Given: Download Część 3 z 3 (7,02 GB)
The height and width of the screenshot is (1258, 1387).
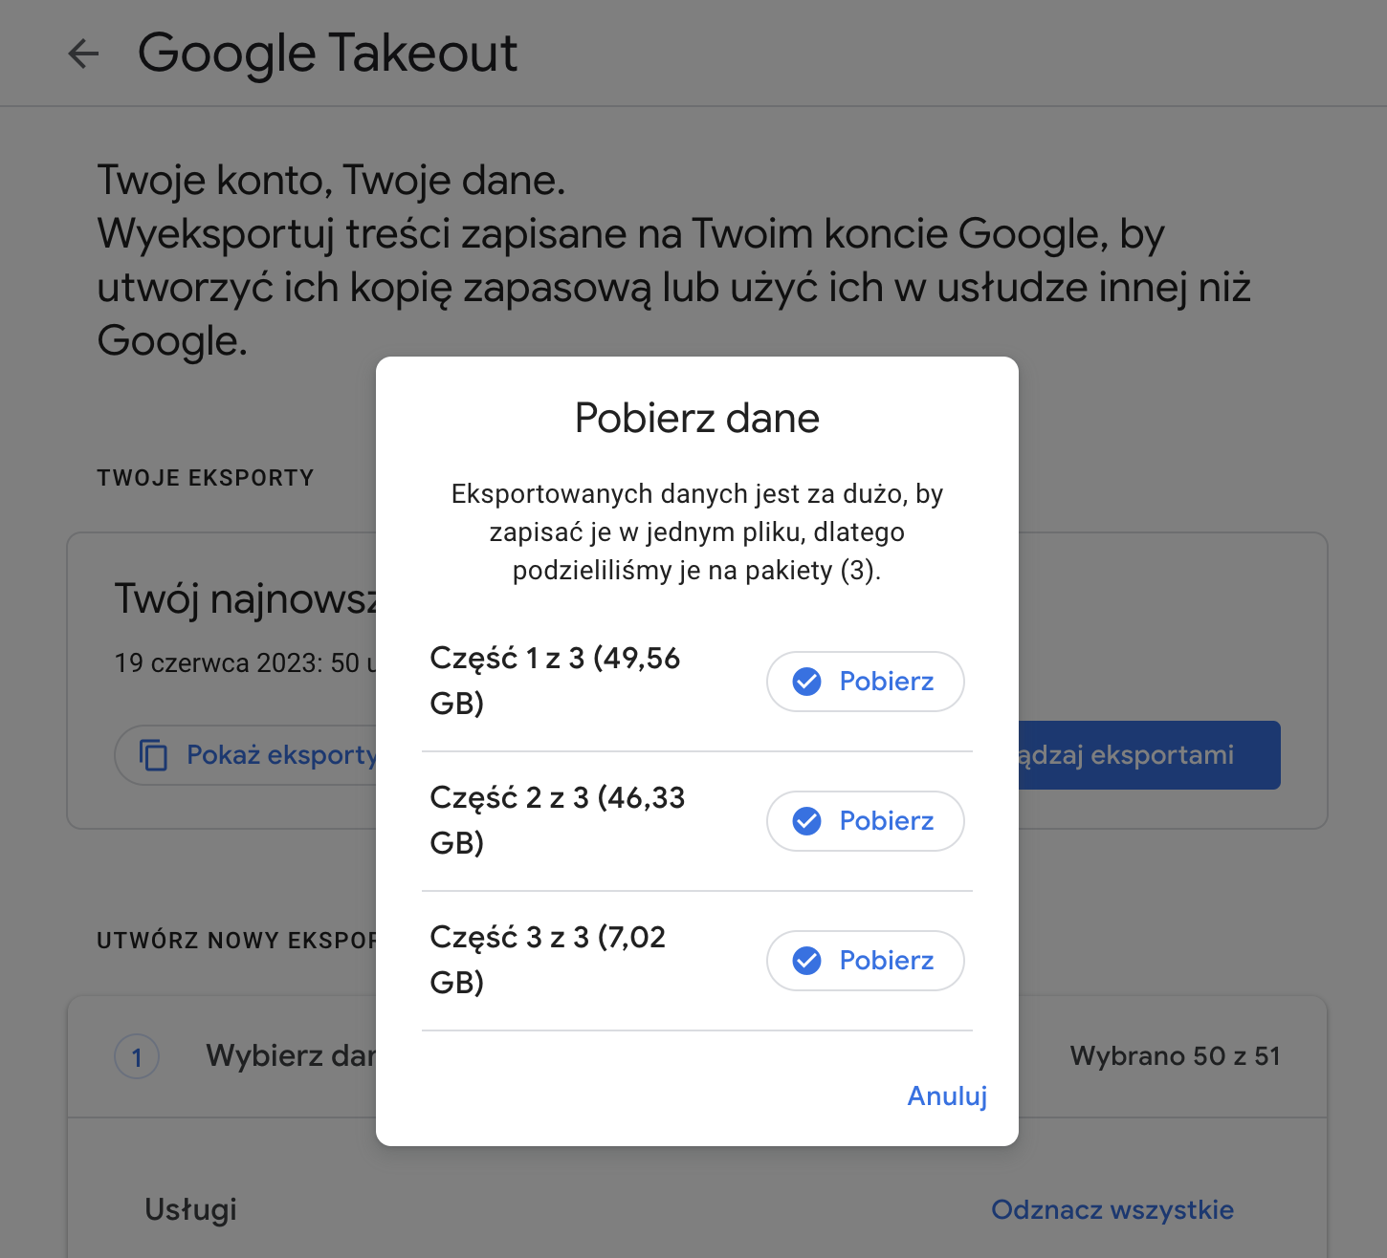Looking at the screenshot, I should [x=865, y=961].
